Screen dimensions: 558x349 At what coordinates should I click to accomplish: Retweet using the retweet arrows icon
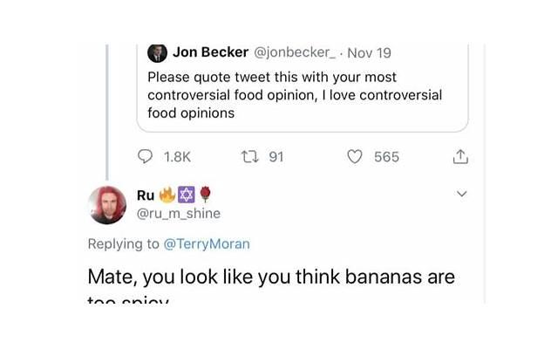(x=248, y=157)
